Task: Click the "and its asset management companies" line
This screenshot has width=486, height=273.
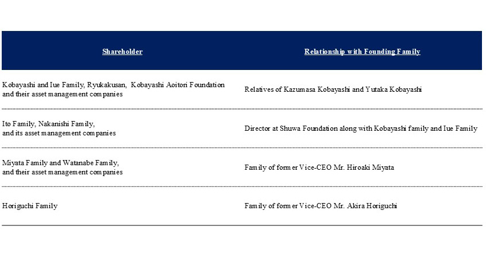Action: click(59, 133)
